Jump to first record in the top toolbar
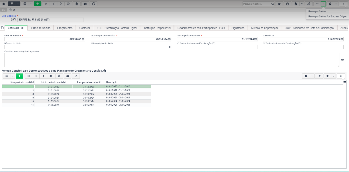The height and width of the screenshot is (172, 349). tap(46, 4)
